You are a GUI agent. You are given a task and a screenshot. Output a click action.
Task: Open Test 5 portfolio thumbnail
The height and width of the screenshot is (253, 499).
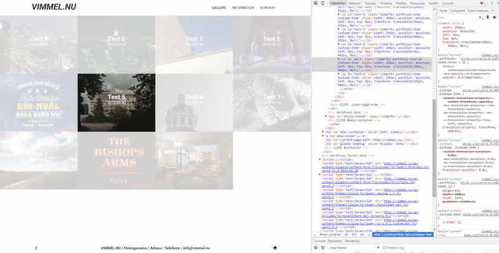click(x=117, y=103)
